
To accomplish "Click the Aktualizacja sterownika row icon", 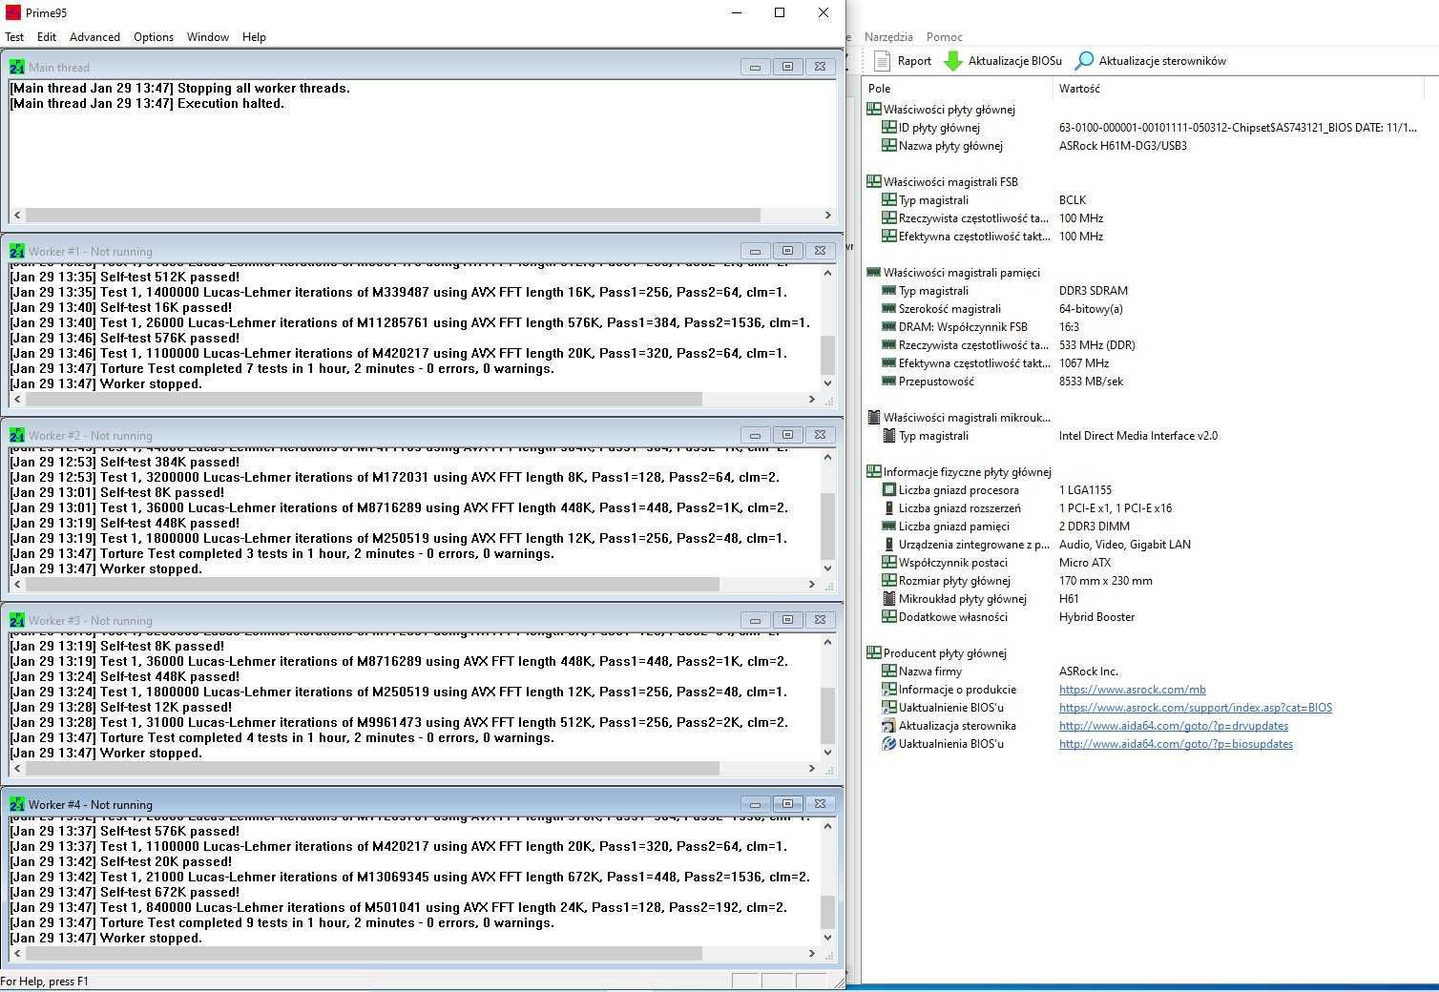I will [888, 726].
